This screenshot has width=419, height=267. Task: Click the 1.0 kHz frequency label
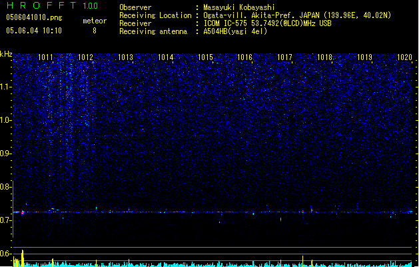[x=5, y=120]
